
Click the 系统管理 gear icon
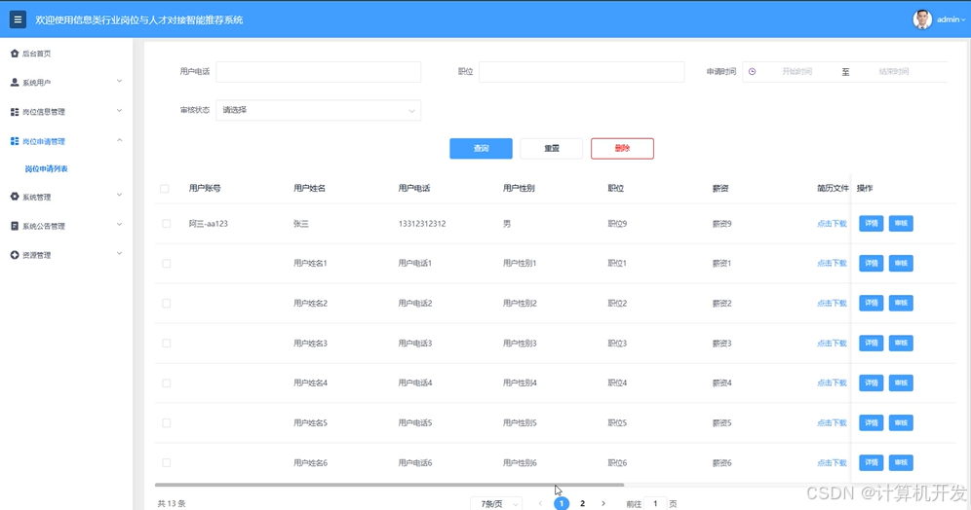coord(15,197)
